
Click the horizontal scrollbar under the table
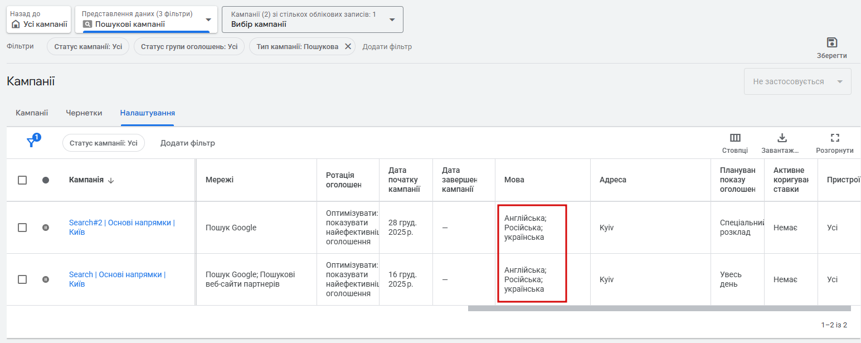659,308
